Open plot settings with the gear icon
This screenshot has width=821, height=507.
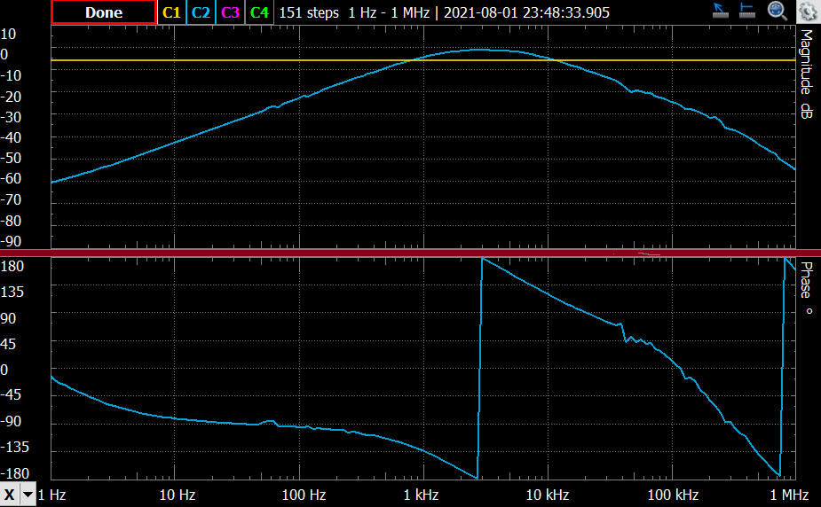pos(807,12)
